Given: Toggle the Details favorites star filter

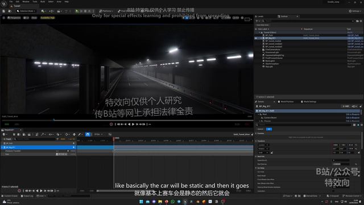Looking at the screenshot, I should [358, 125].
